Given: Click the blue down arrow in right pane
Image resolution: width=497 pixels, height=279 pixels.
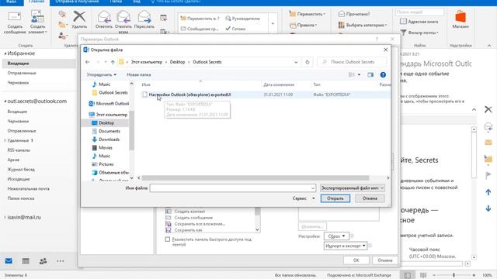Looking at the screenshot, I should point(488,208).
